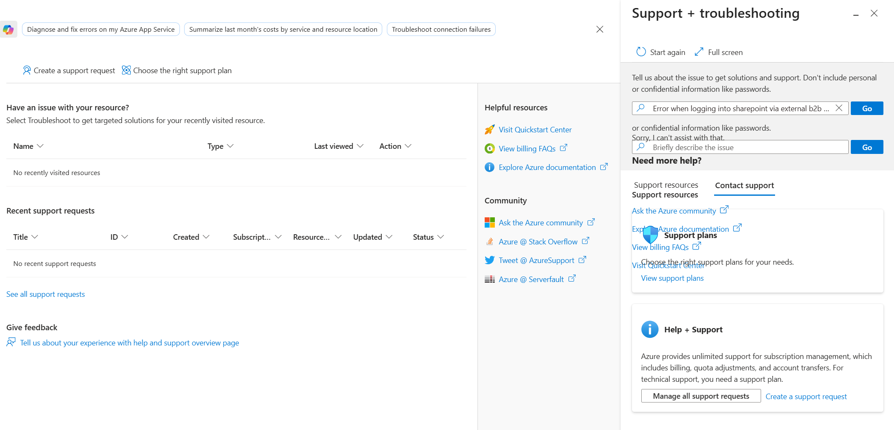Click the filled SharePoint error search field

740,108
